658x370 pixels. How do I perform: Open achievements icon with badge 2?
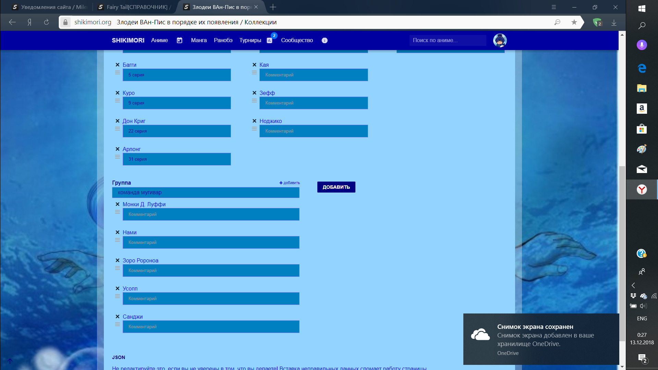click(270, 40)
